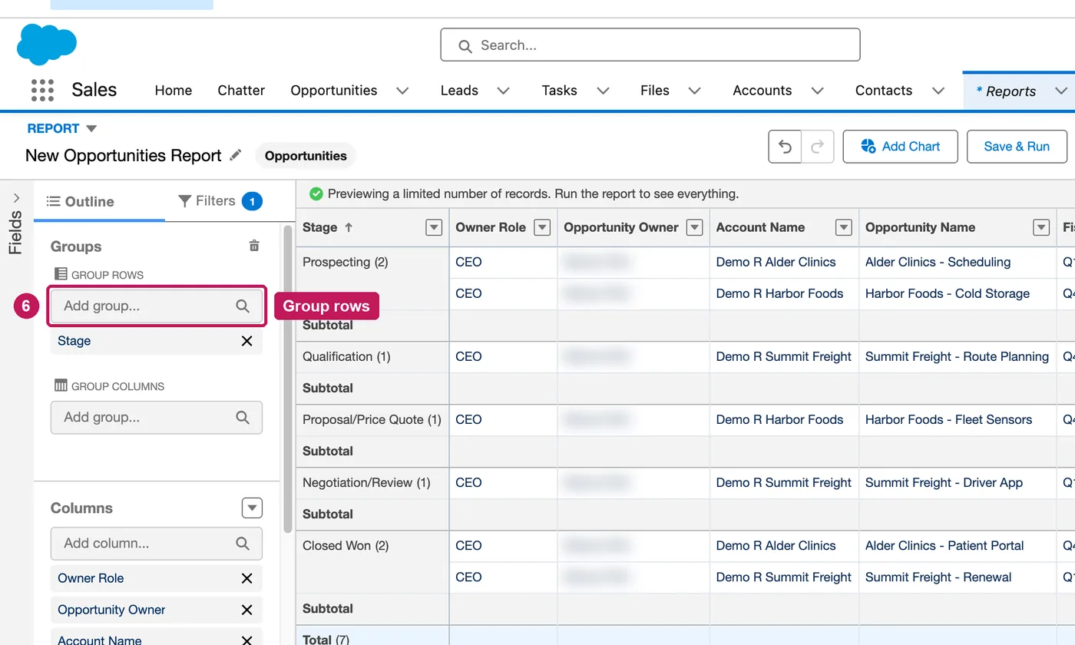
Task: Remove the Stage row grouping
Action: click(x=246, y=341)
